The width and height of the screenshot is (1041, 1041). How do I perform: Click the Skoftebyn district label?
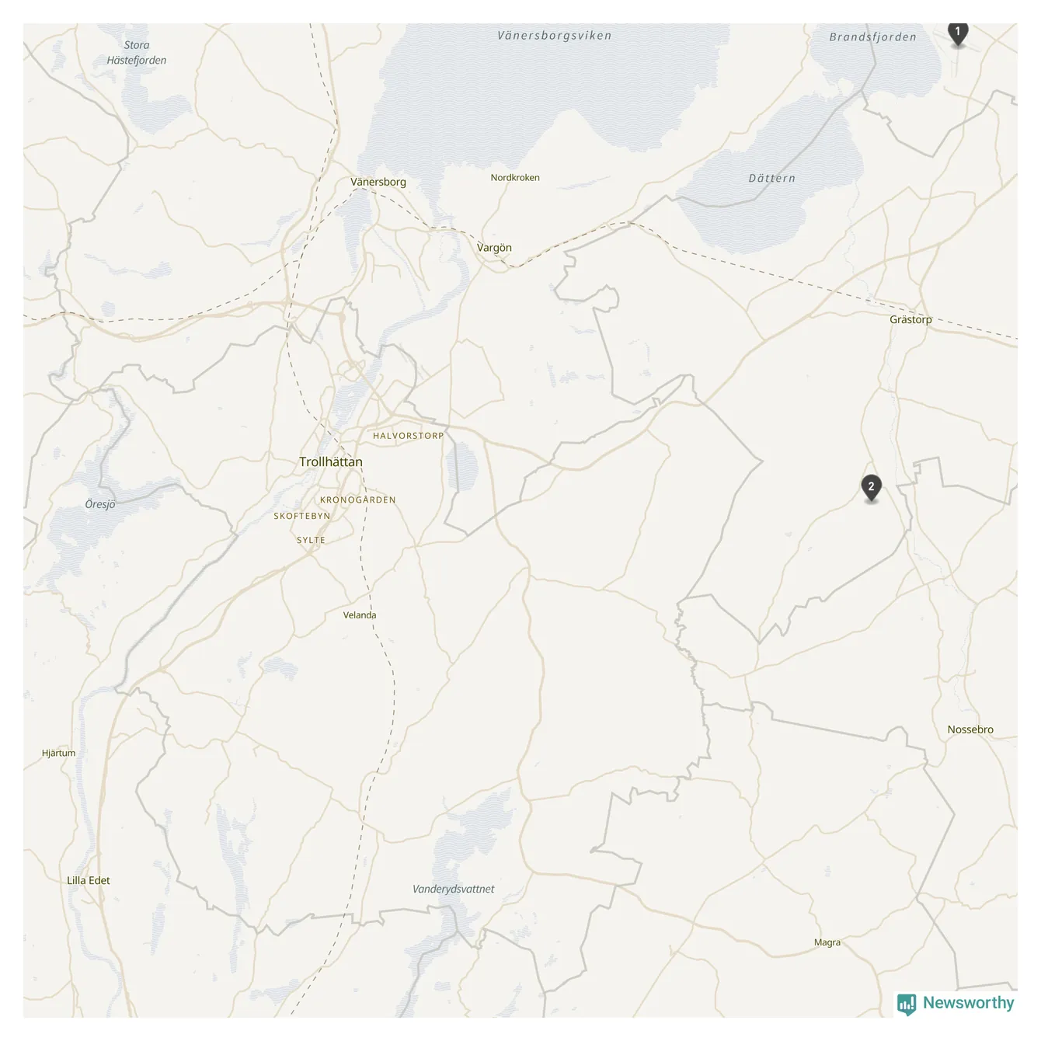pos(302,516)
